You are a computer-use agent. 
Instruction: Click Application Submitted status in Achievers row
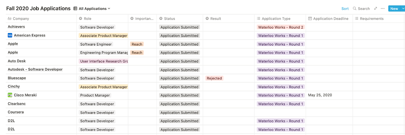[x=179, y=27]
